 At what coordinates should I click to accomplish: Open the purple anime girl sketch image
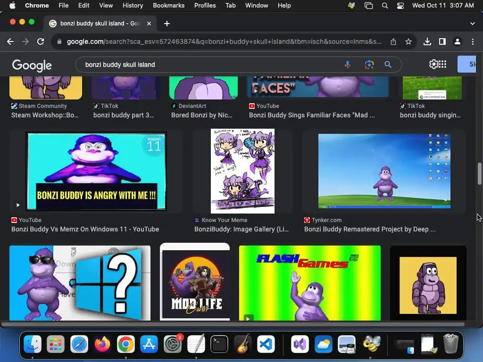(242, 171)
